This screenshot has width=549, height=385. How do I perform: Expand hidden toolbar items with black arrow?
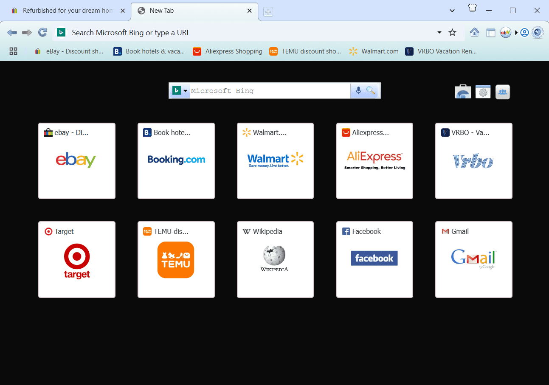point(517,33)
